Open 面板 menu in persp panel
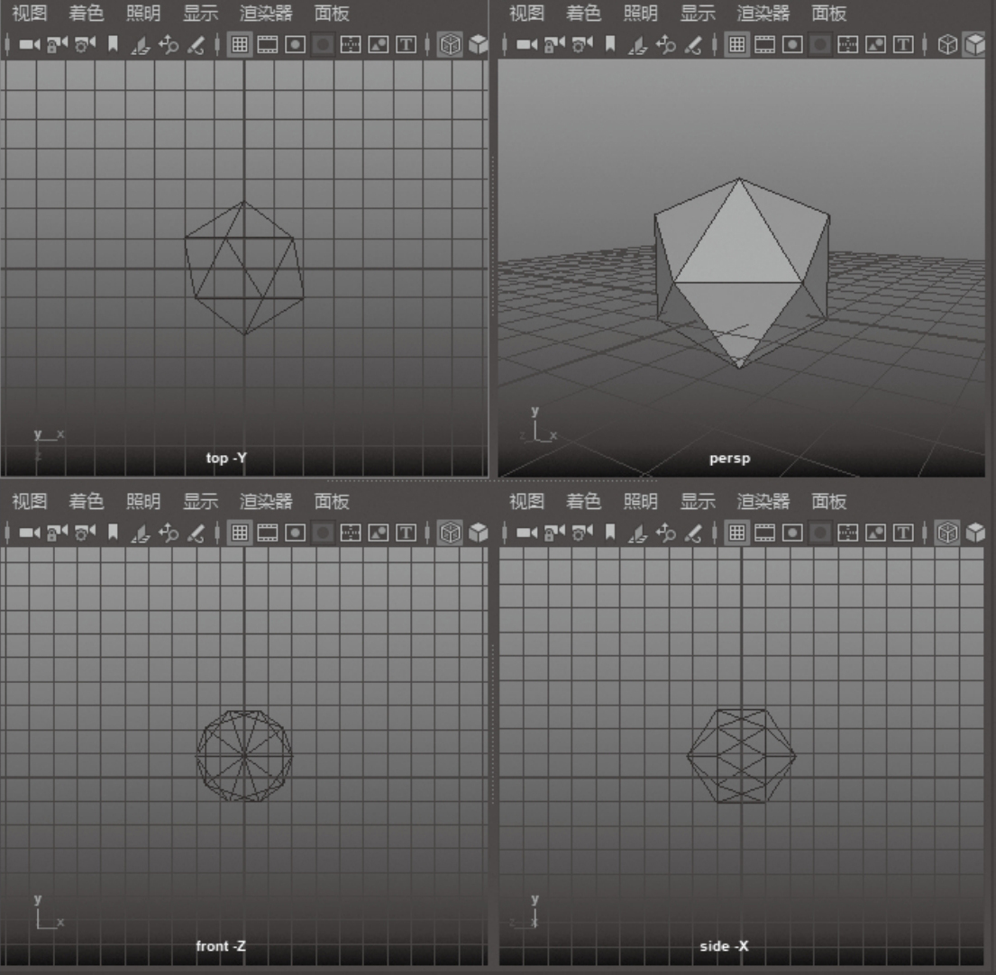 pyautogui.click(x=828, y=14)
